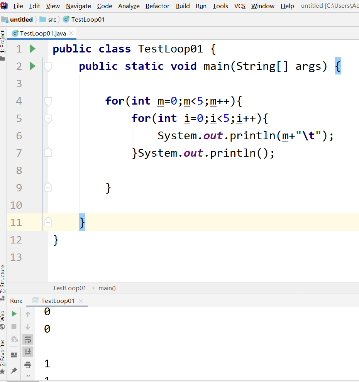Click TestLoop01 in editor breadcrumb bar
Screen dimensions: 359x382
(69, 288)
